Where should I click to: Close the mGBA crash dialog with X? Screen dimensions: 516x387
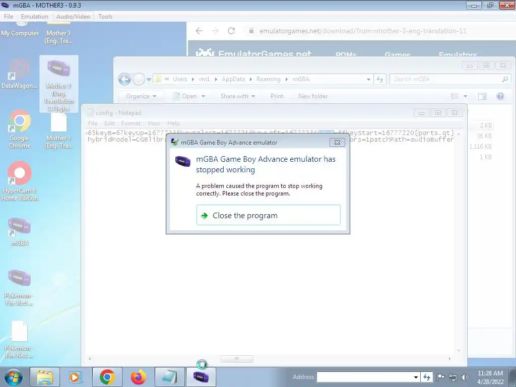click(337, 142)
